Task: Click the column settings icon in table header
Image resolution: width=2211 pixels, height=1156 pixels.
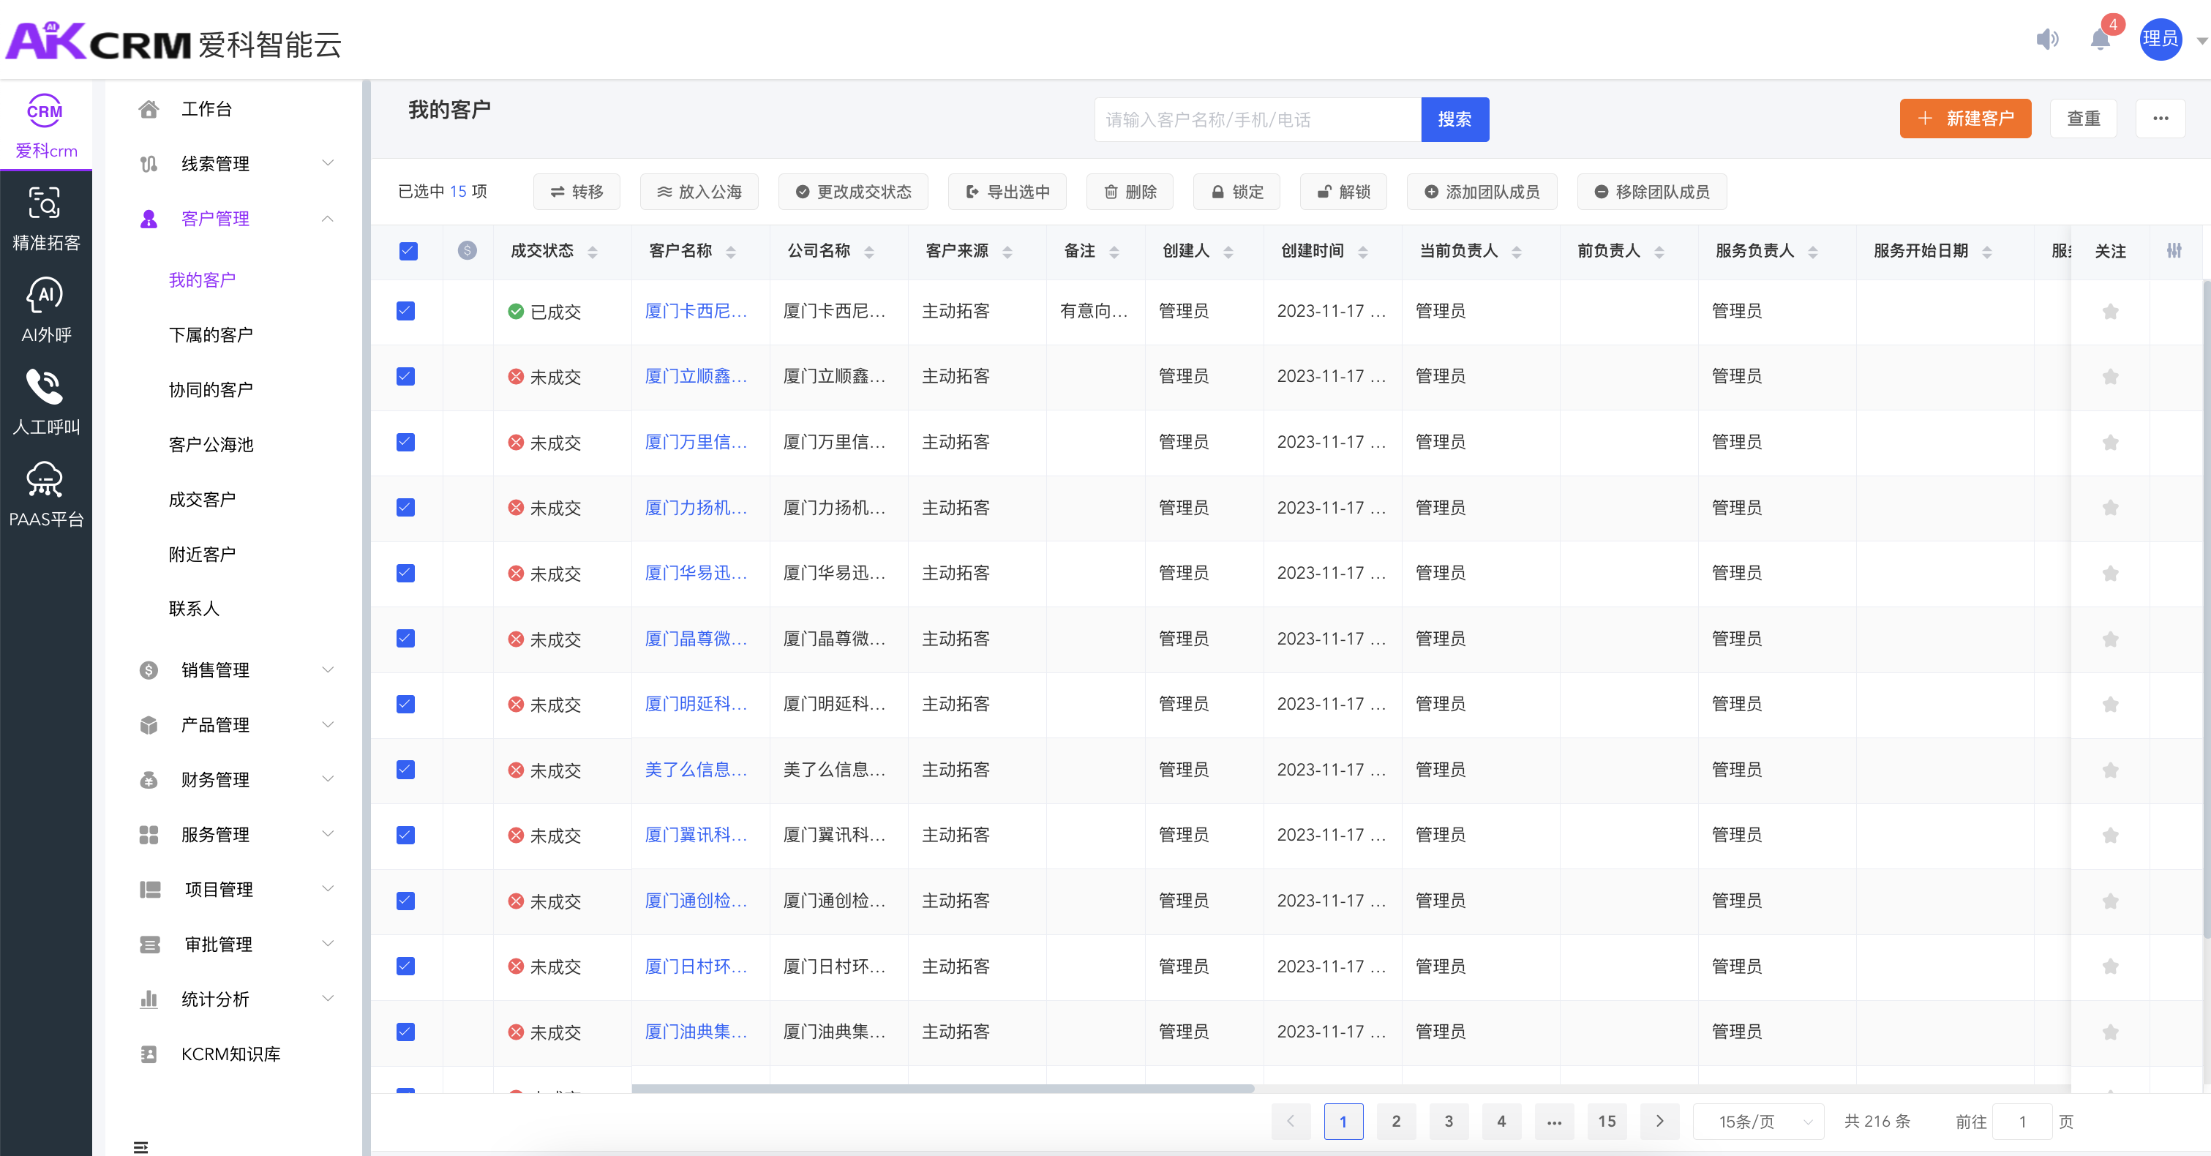Action: (2174, 251)
